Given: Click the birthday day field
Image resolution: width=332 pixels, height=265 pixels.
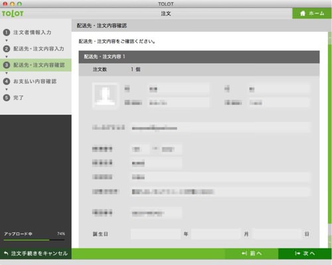Looking at the screenshot, I should (x=277, y=234).
